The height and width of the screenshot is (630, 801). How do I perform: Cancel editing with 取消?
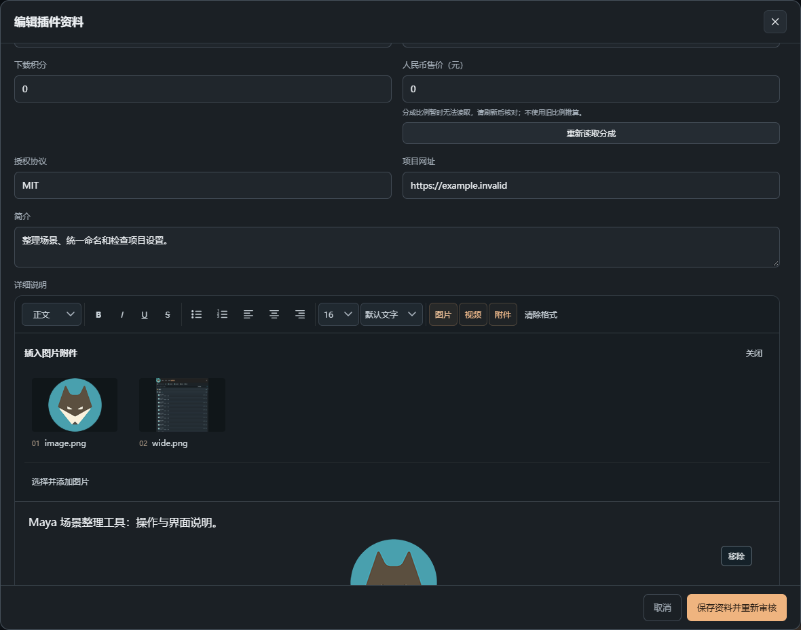pyautogui.click(x=663, y=608)
